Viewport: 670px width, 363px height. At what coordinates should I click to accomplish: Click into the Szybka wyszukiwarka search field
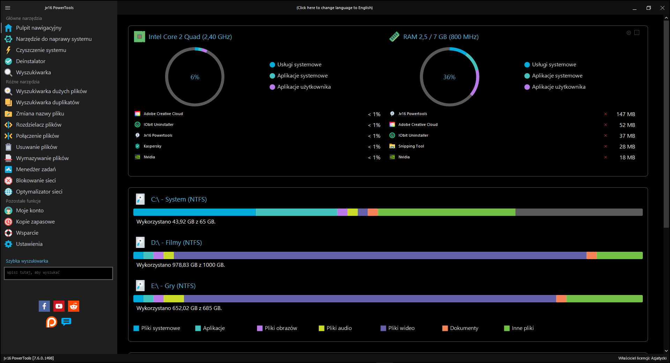coord(58,273)
